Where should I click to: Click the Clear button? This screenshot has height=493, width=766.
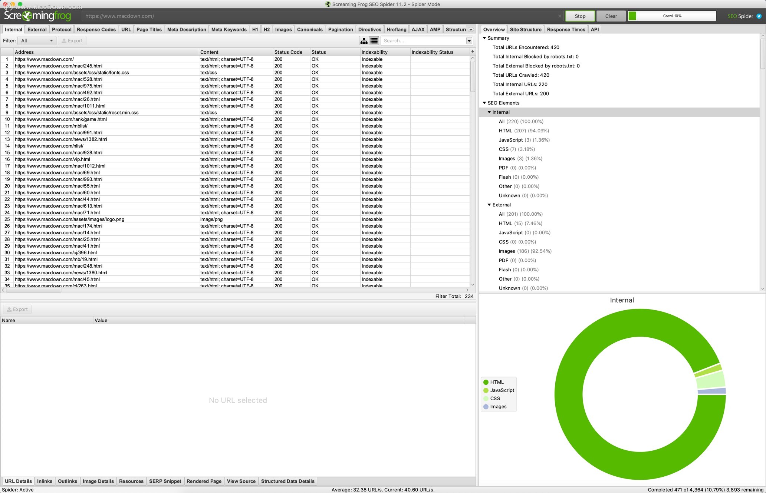pos(611,16)
